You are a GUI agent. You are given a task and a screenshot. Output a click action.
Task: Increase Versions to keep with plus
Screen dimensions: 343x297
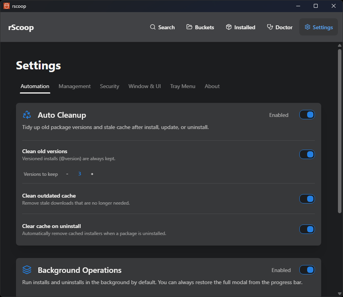92,174
